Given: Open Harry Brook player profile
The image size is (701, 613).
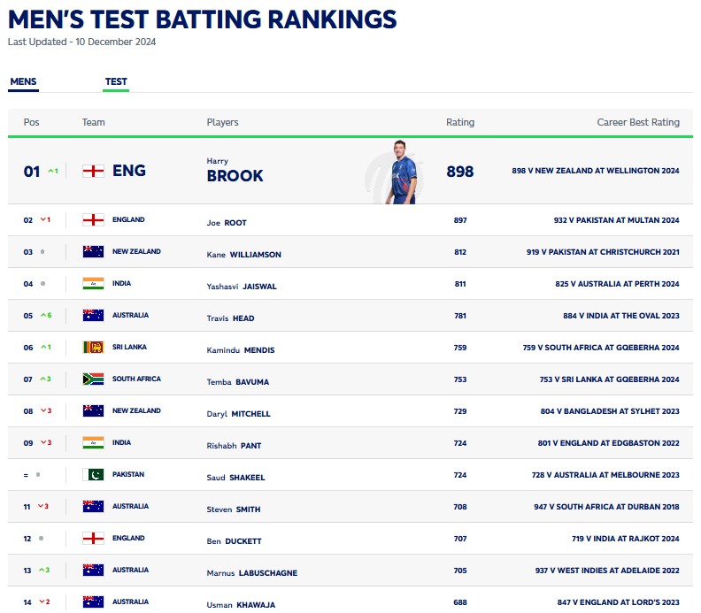Looking at the screenshot, I should 235,175.
